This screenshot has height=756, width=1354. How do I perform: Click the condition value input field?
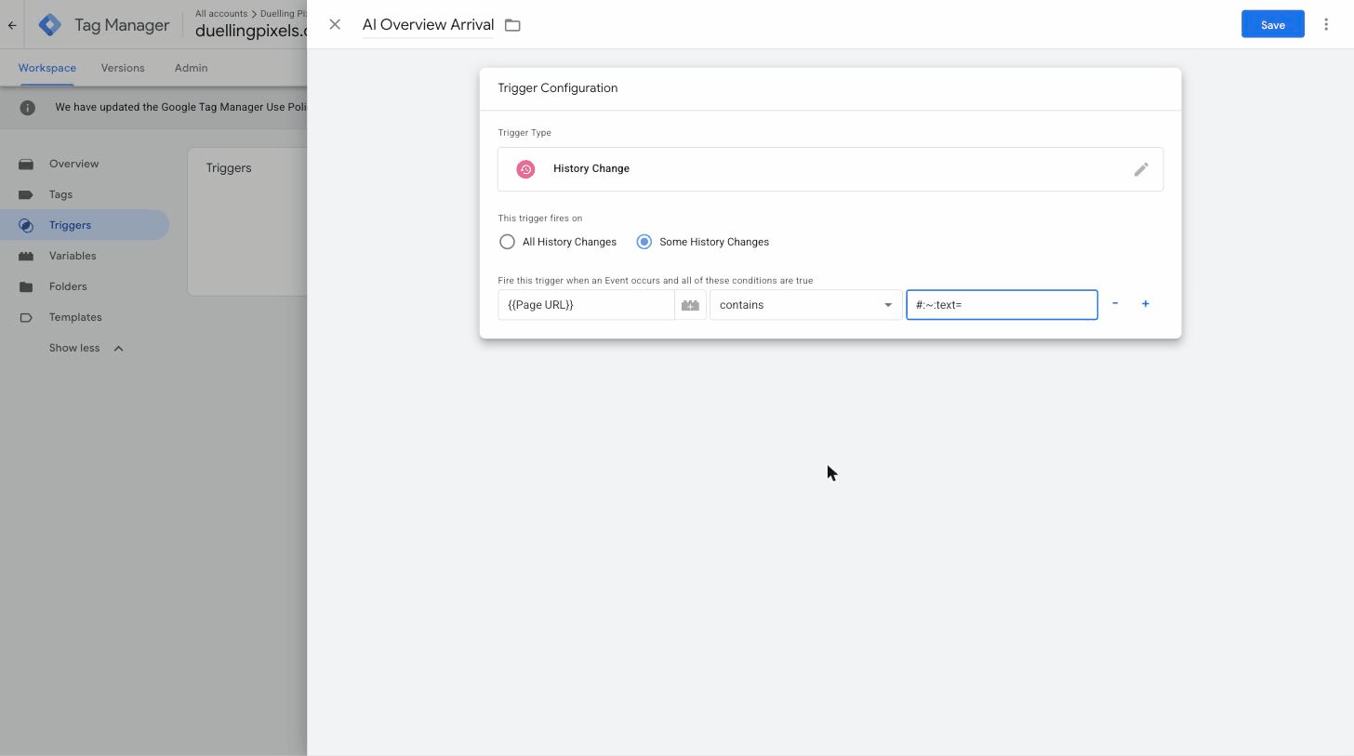(x=1002, y=305)
